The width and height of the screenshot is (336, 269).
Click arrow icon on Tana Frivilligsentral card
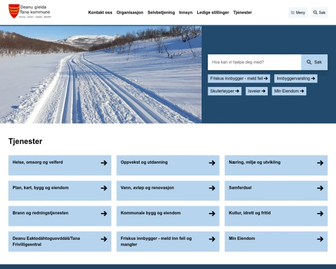[104, 239]
